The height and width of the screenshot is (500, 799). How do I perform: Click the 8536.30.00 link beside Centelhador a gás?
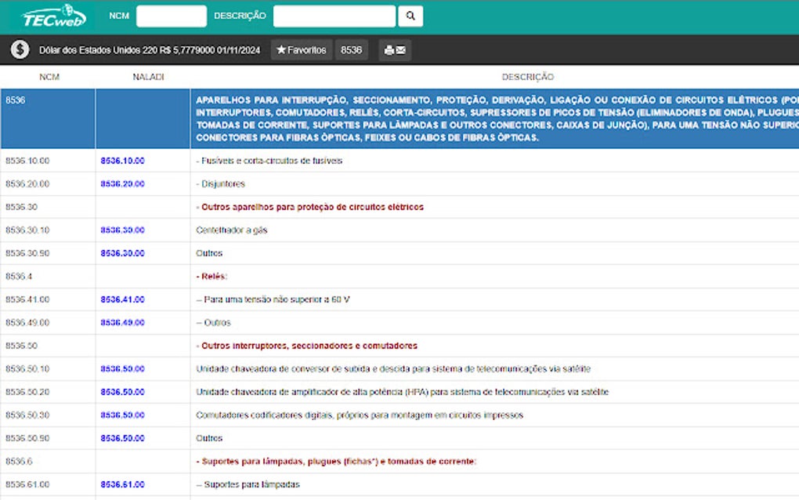[121, 230]
